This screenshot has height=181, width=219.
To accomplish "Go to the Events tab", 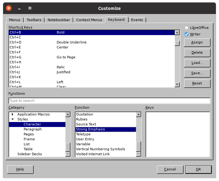I will pos(137,20).
